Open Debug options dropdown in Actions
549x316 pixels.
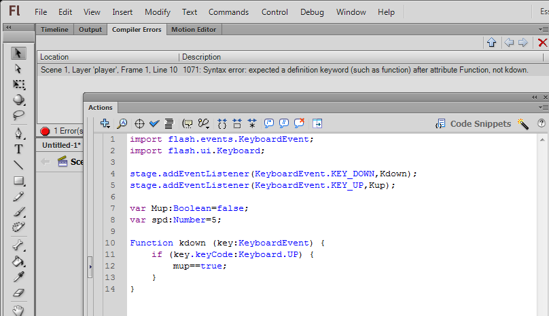click(x=203, y=123)
